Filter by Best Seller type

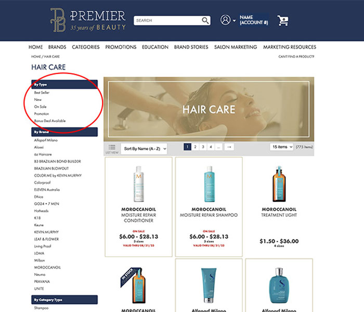[x=42, y=93]
